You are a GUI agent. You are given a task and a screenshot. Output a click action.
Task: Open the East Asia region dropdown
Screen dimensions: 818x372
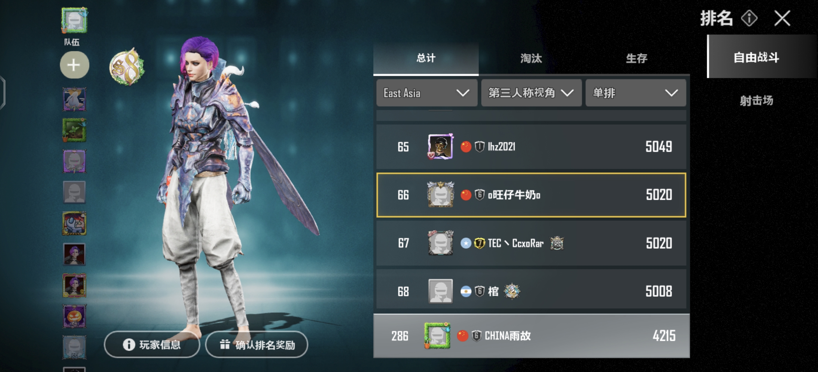[427, 93]
